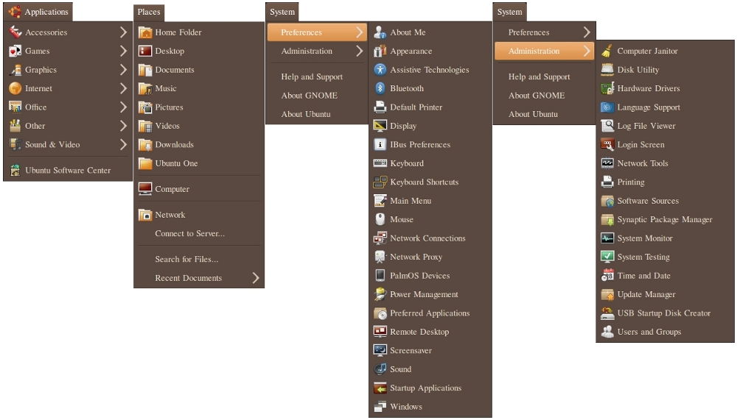
Task: Click the Default Printer icon
Action: (x=380, y=107)
